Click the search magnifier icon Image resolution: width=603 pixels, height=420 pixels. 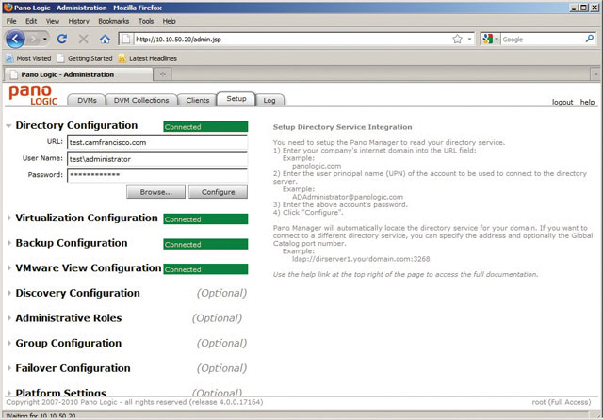coord(590,39)
